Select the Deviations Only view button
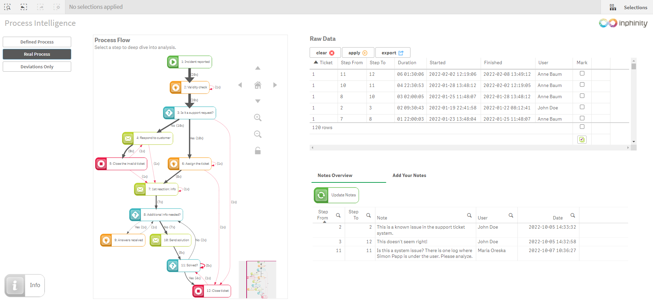Screen dimensions: 653x302 click(37, 67)
